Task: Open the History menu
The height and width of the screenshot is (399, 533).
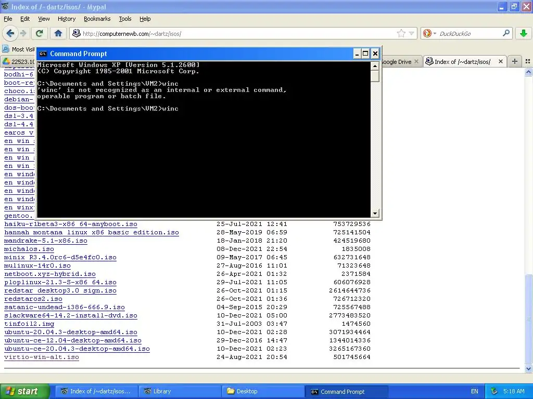Action: [x=66, y=19]
